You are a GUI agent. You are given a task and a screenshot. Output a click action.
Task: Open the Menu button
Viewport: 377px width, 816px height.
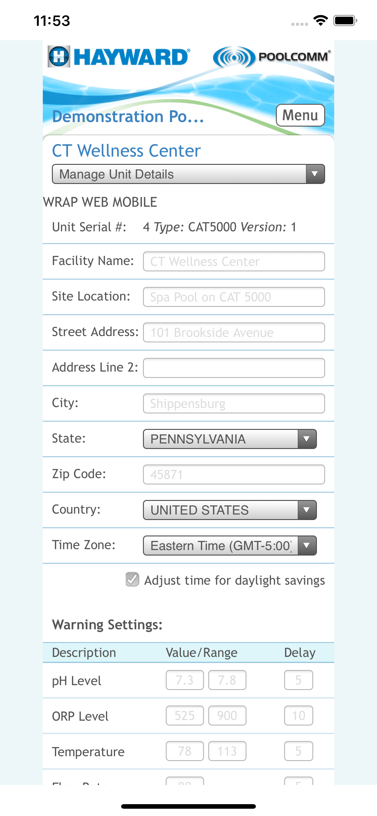click(x=300, y=115)
